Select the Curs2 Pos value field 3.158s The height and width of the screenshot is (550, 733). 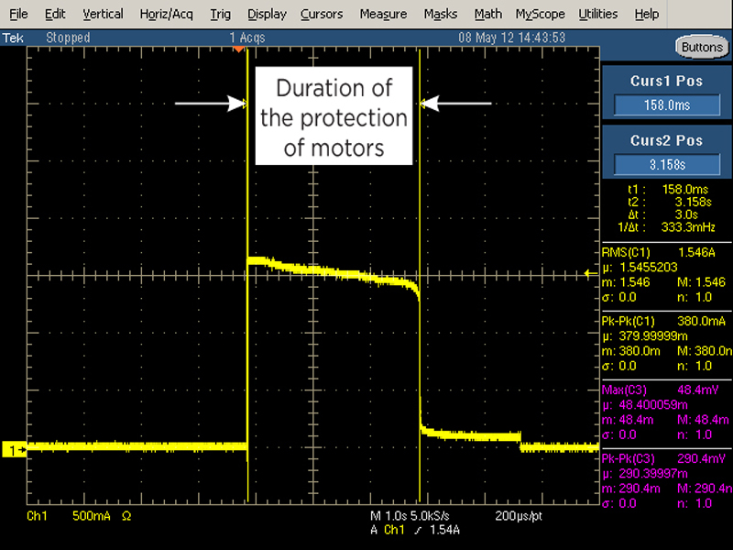667,165
